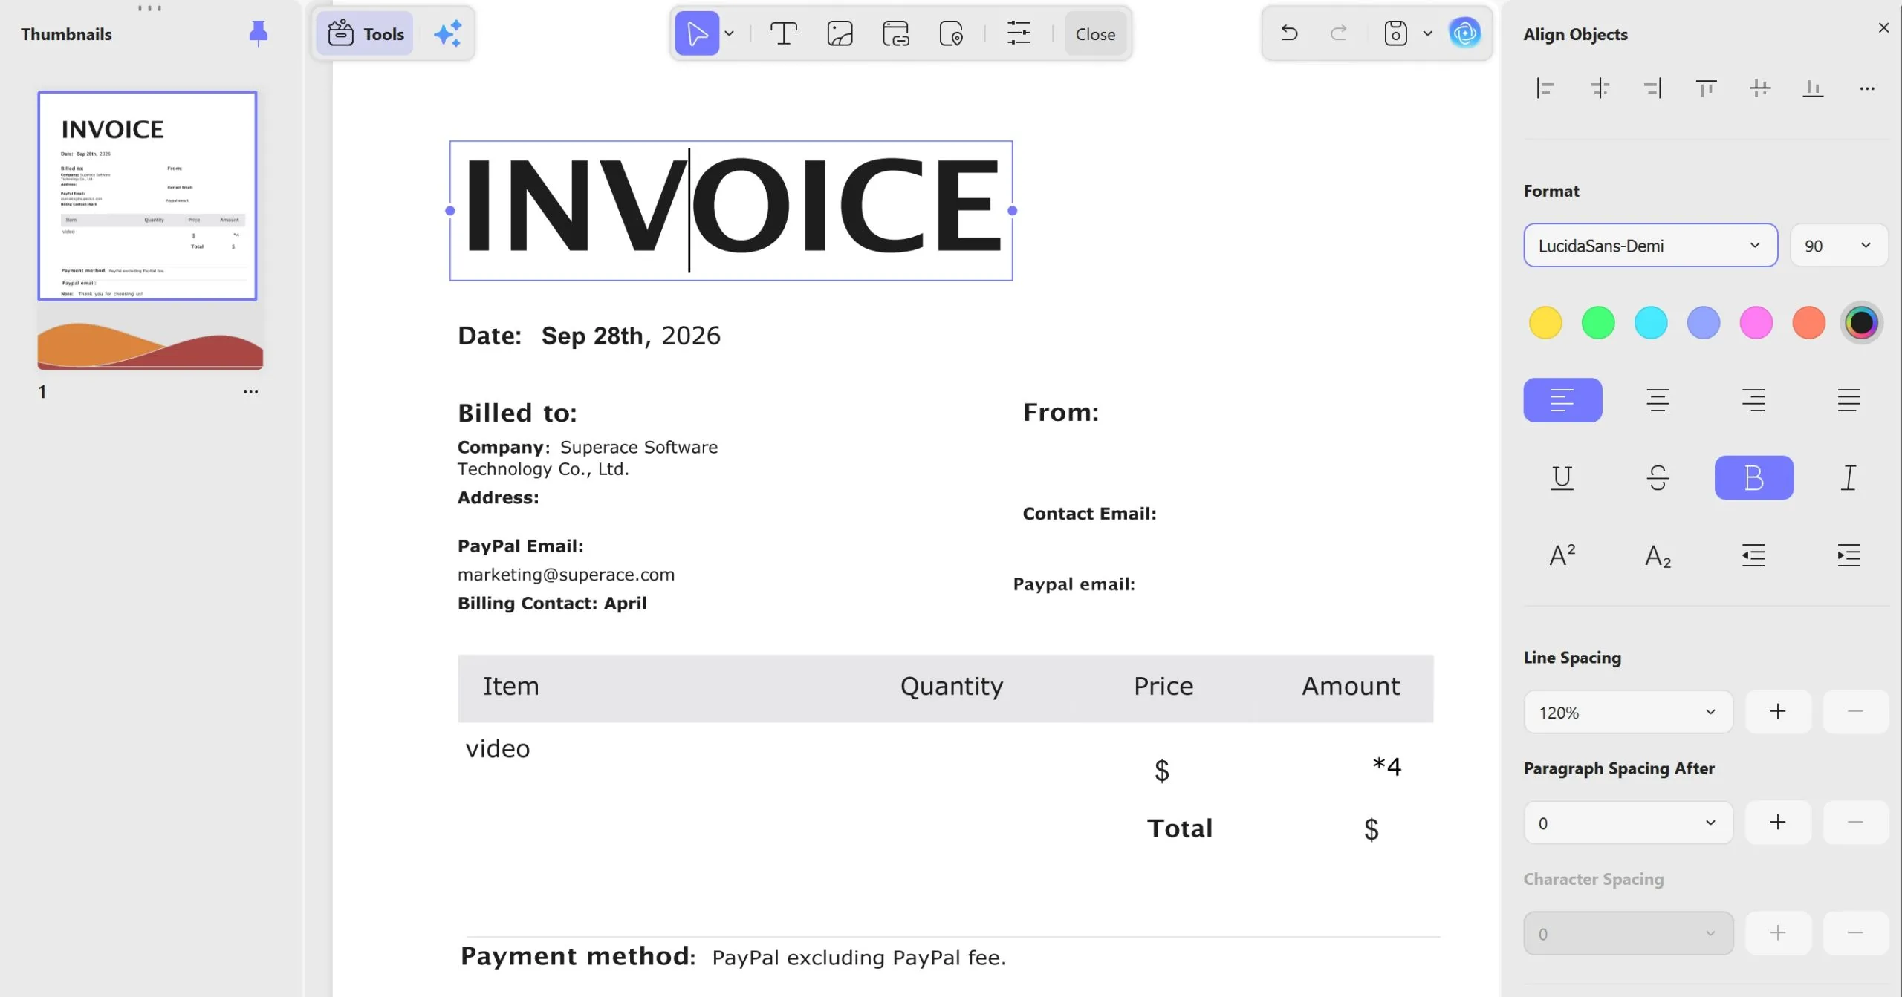The width and height of the screenshot is (1902, 997).
Task: Pick the pink color swatch
Action: (x=1756, y=323)
